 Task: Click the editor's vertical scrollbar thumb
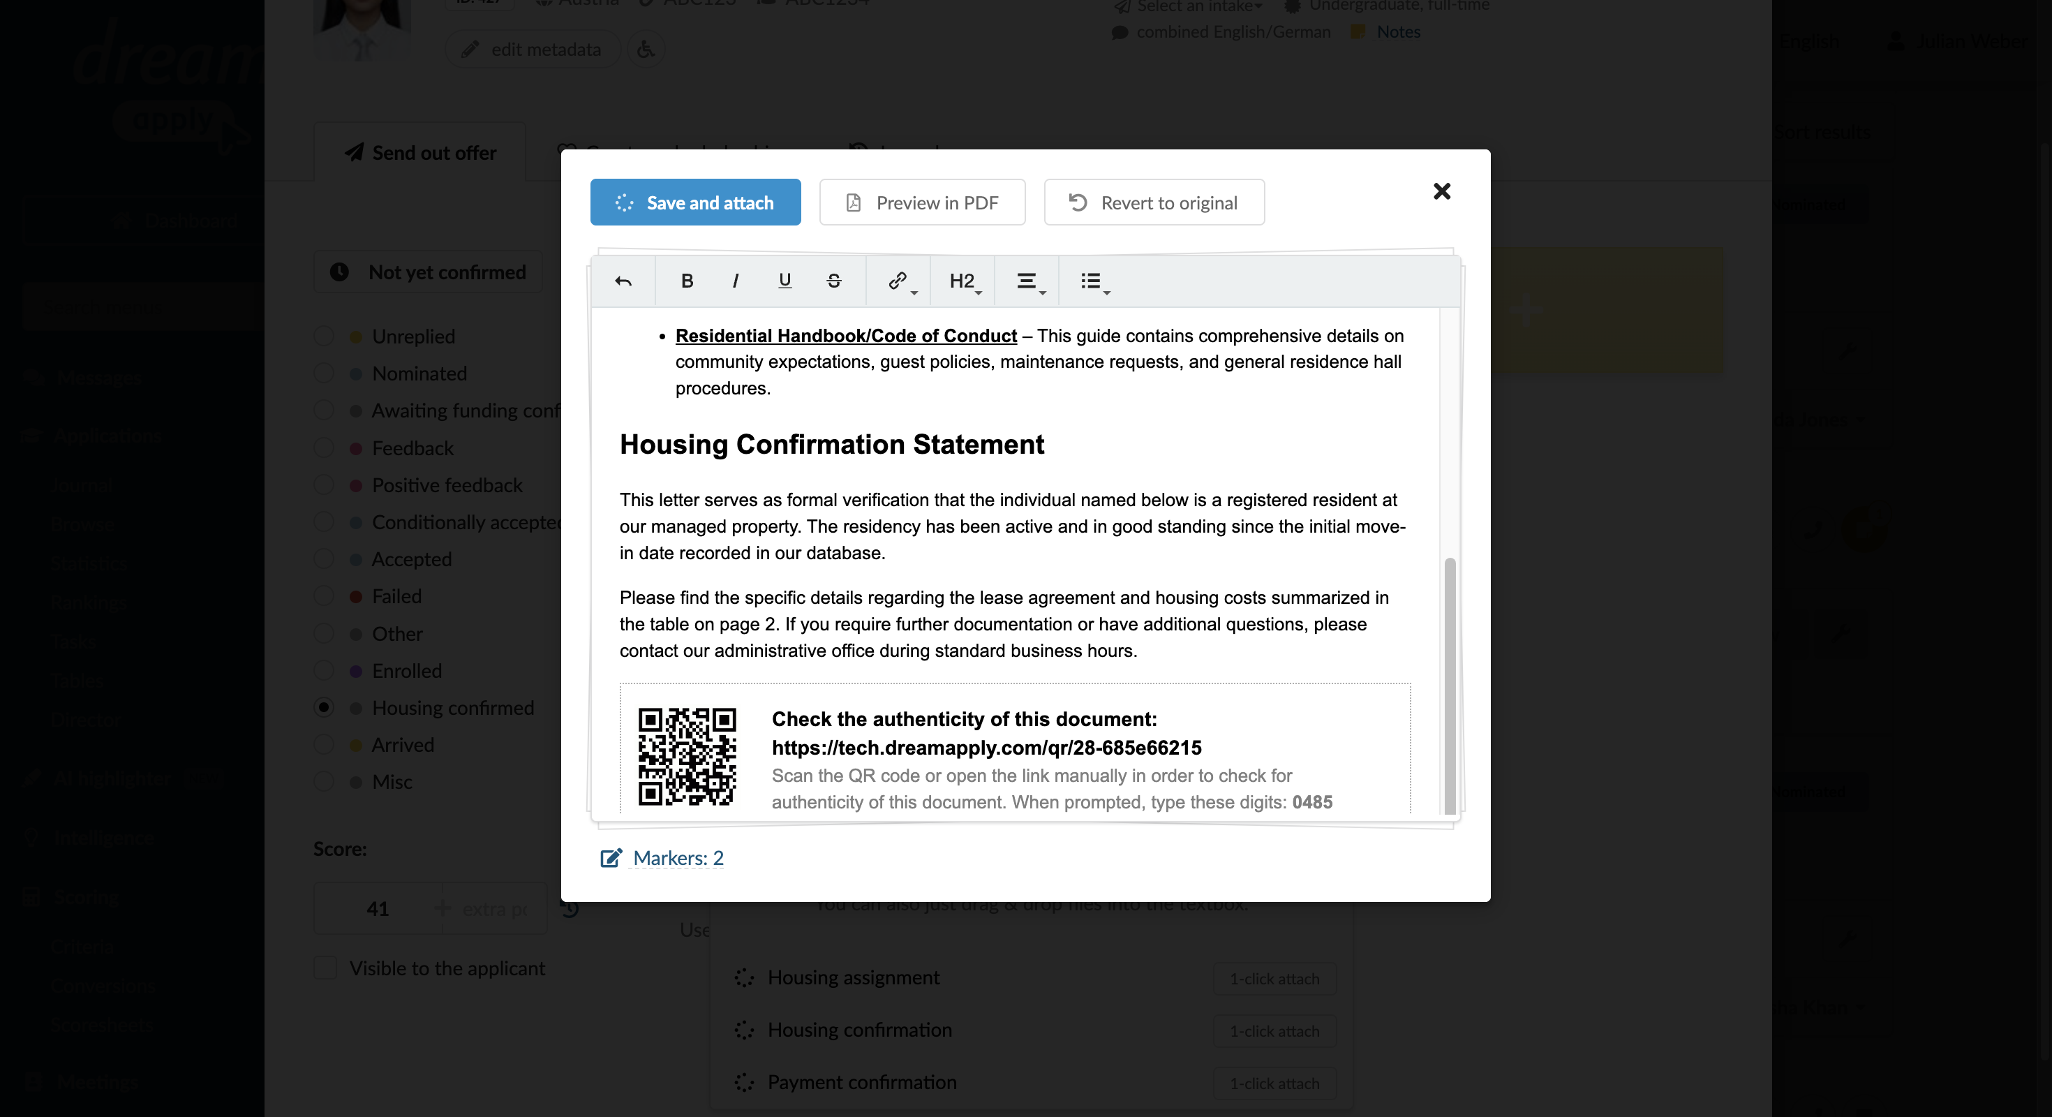point(1450,685)
